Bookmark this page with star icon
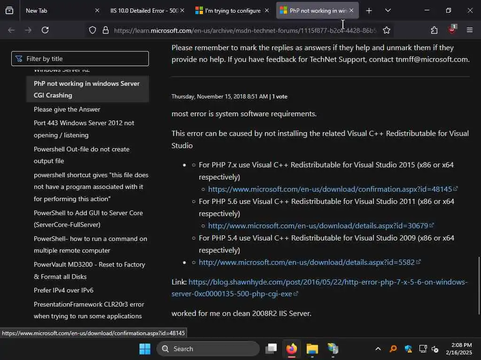 tap(387, 30)
